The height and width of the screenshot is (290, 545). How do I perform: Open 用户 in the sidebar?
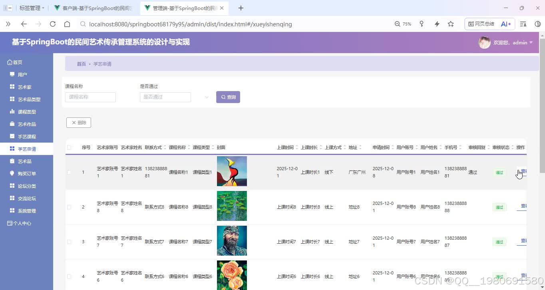(x=22, y=75)
